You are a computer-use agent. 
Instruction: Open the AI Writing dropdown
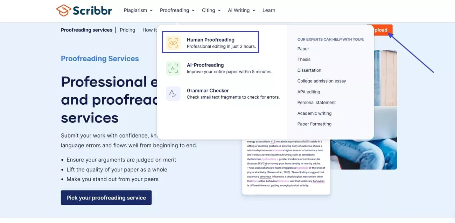click(239, 10)
